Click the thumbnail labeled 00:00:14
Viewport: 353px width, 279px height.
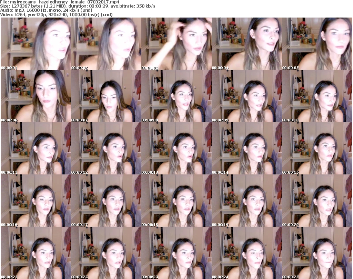pos(247,148)
